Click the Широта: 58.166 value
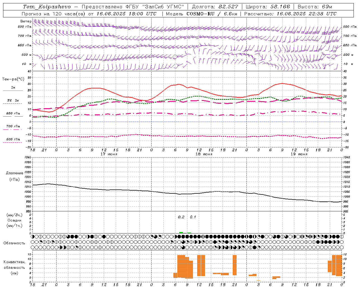 pyautogui.click(x=268, y=7)
